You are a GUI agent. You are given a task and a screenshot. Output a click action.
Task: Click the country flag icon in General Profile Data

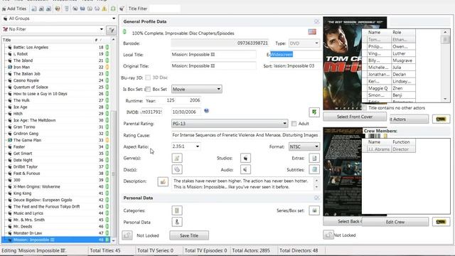pyautogui.click(x=312, y=31)
